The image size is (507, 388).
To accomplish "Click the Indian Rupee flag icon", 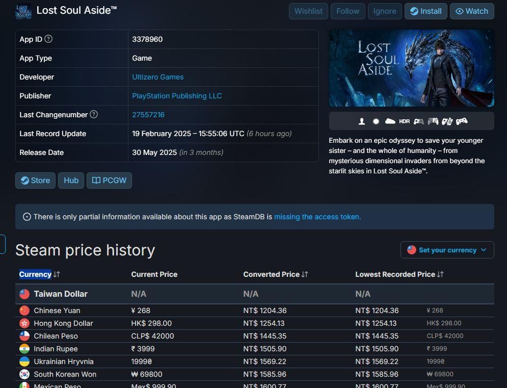I will pos(24,349).
